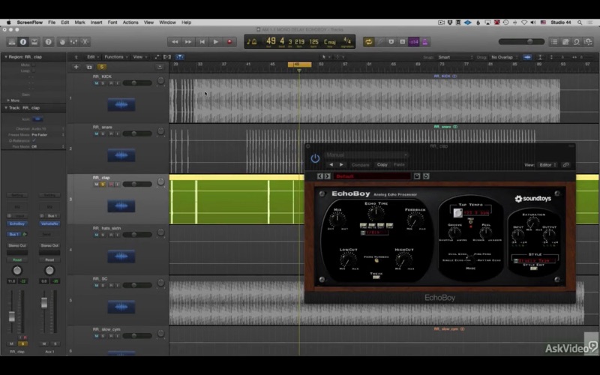Open the Window menu in the menu bar
Image resolution: width=600 pixels, height=375 pixels.
[x=167, y=22]
